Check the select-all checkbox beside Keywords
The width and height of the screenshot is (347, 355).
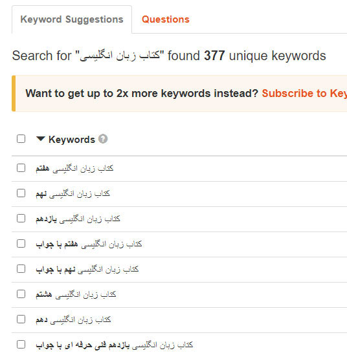pos(21,139)
